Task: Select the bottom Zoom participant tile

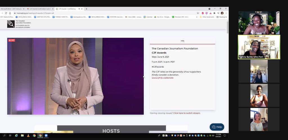Action: coord(259,119)
